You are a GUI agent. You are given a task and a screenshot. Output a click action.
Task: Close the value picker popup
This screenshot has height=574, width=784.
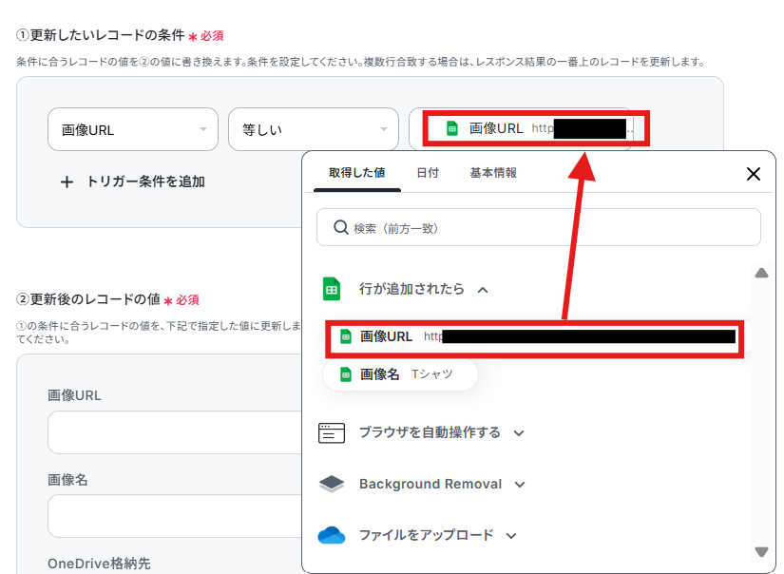click(753, 174)
